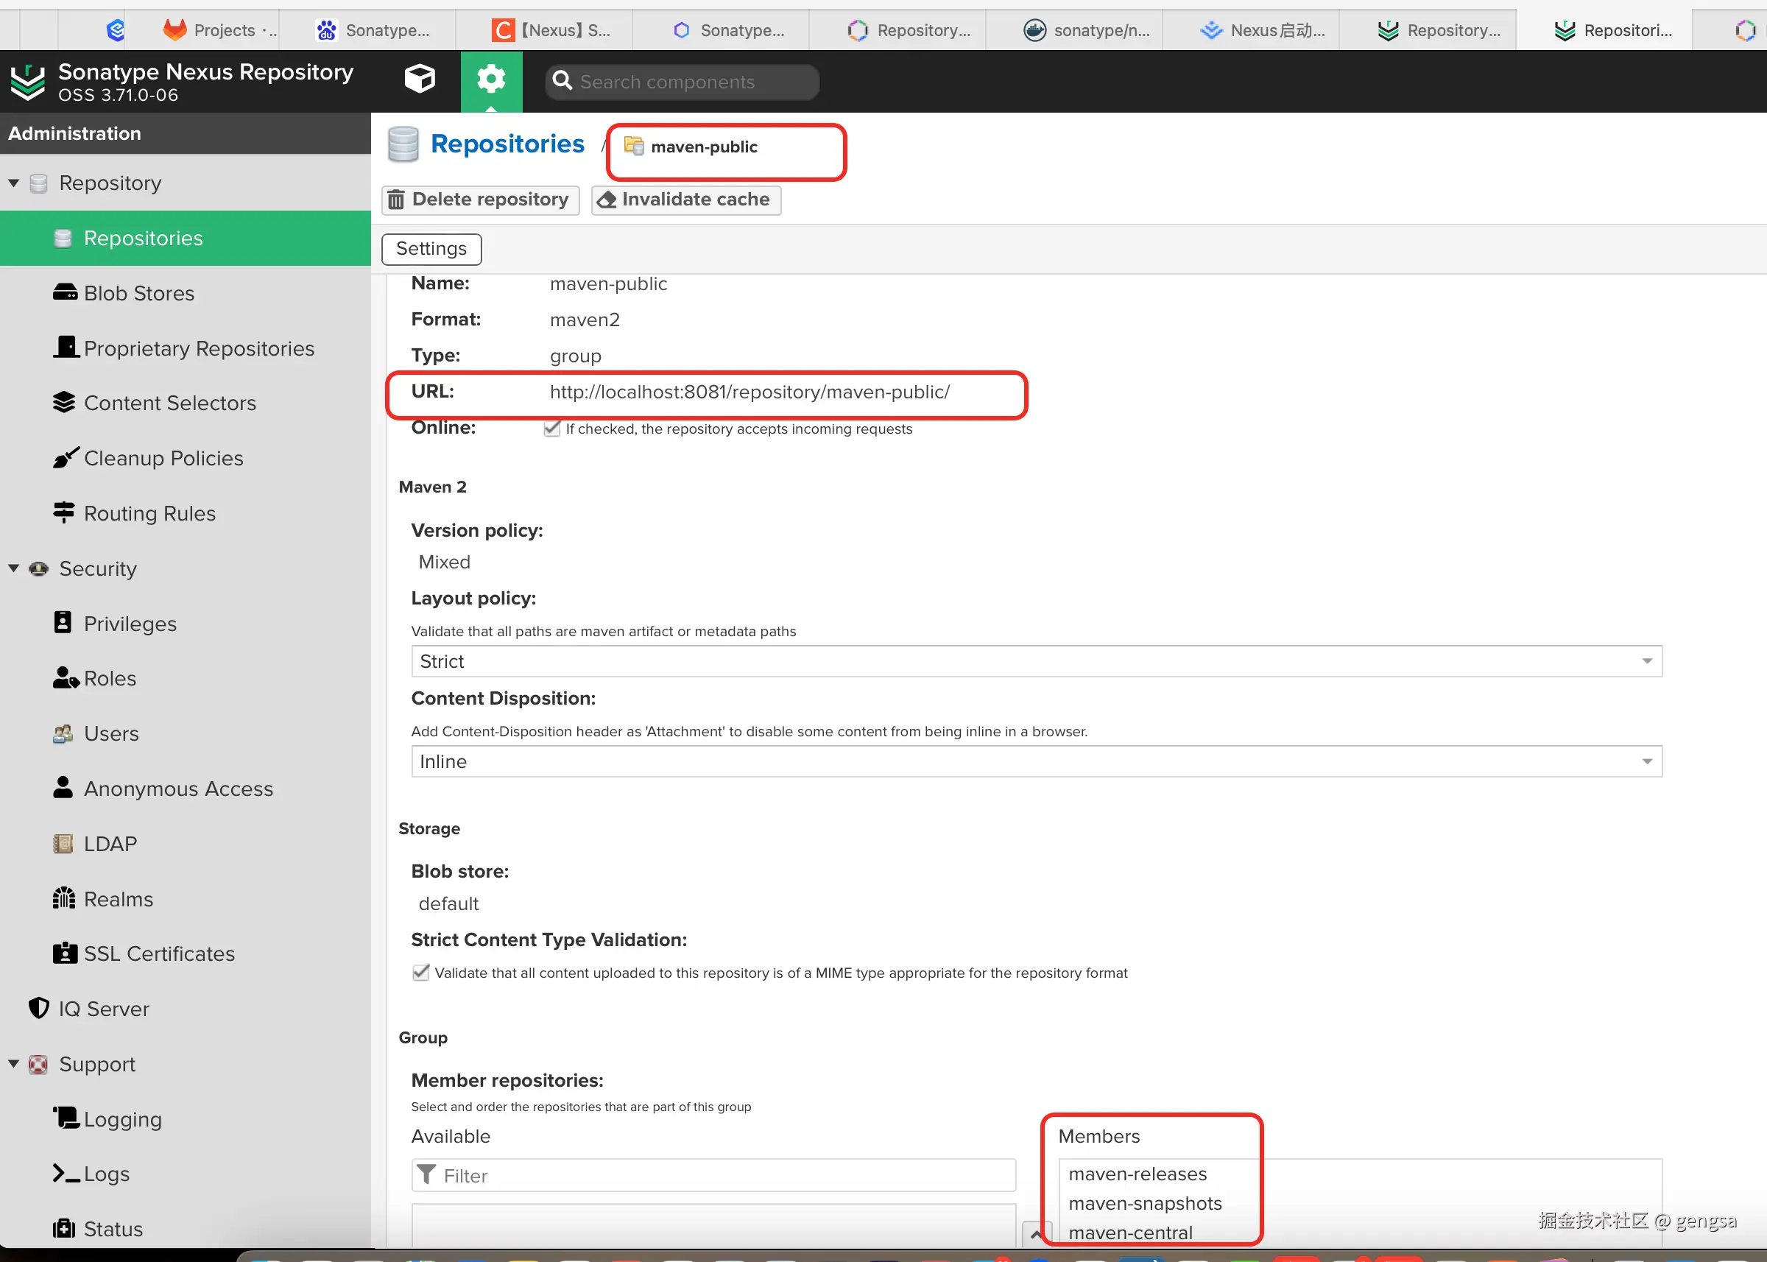Image resolution: width=1767 pixels, height=1262 pixels.
Task: Open Content Selectors with layers icon
Action: point(169,403)
